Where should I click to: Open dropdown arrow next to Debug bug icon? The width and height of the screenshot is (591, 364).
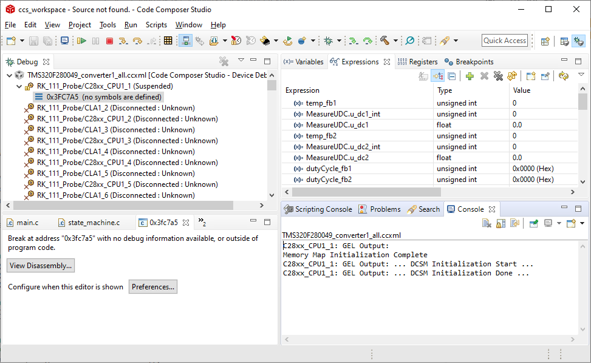339,41
